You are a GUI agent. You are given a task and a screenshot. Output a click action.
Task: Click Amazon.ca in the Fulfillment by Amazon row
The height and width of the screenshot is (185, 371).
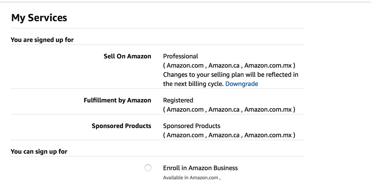point(224,109)
